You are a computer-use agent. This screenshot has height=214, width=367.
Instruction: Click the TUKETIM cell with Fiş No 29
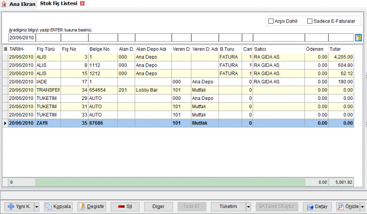(48, 98)
